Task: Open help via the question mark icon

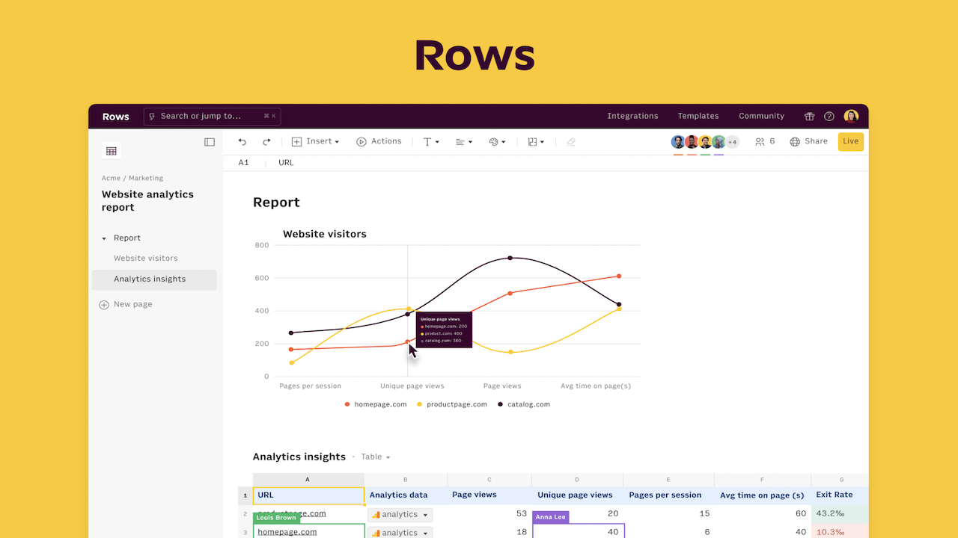Action: coord(829,116)
